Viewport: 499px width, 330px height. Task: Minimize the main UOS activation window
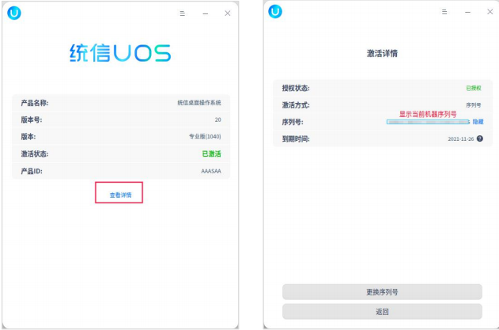(x=206, y=13)
